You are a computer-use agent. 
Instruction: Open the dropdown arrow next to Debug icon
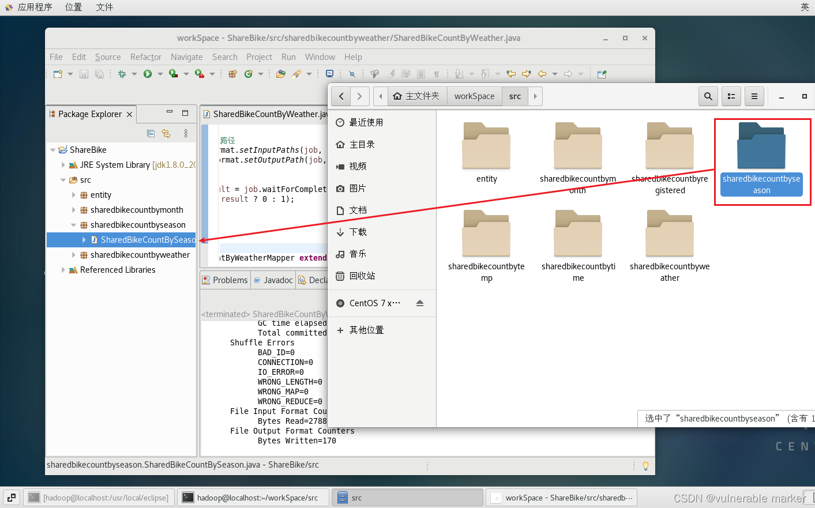134,74
